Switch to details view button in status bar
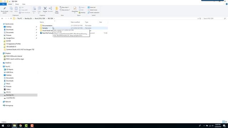The height and width of the screenshot is (128, 228). click(x=224, y=122)
